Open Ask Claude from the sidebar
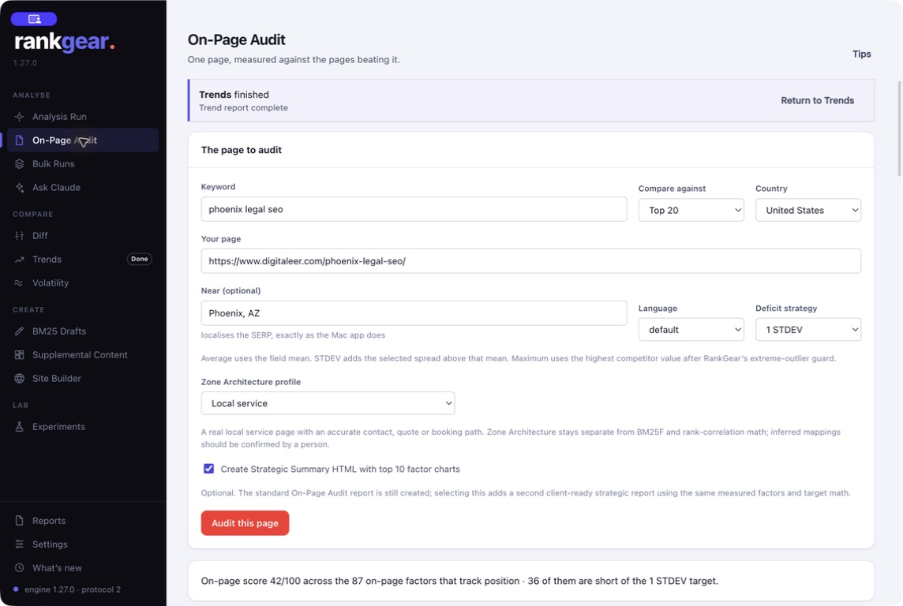The height and width of the screenshot is (606, 903). click(83, 187)
